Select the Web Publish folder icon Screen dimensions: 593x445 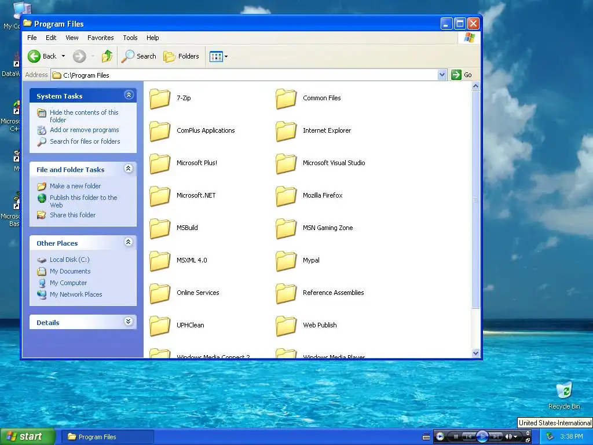[286, 326]
